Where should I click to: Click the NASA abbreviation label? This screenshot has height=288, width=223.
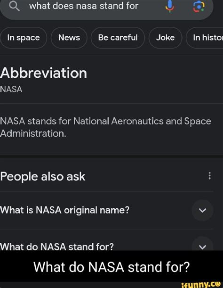pyautogui.click(x=11, y=90)
